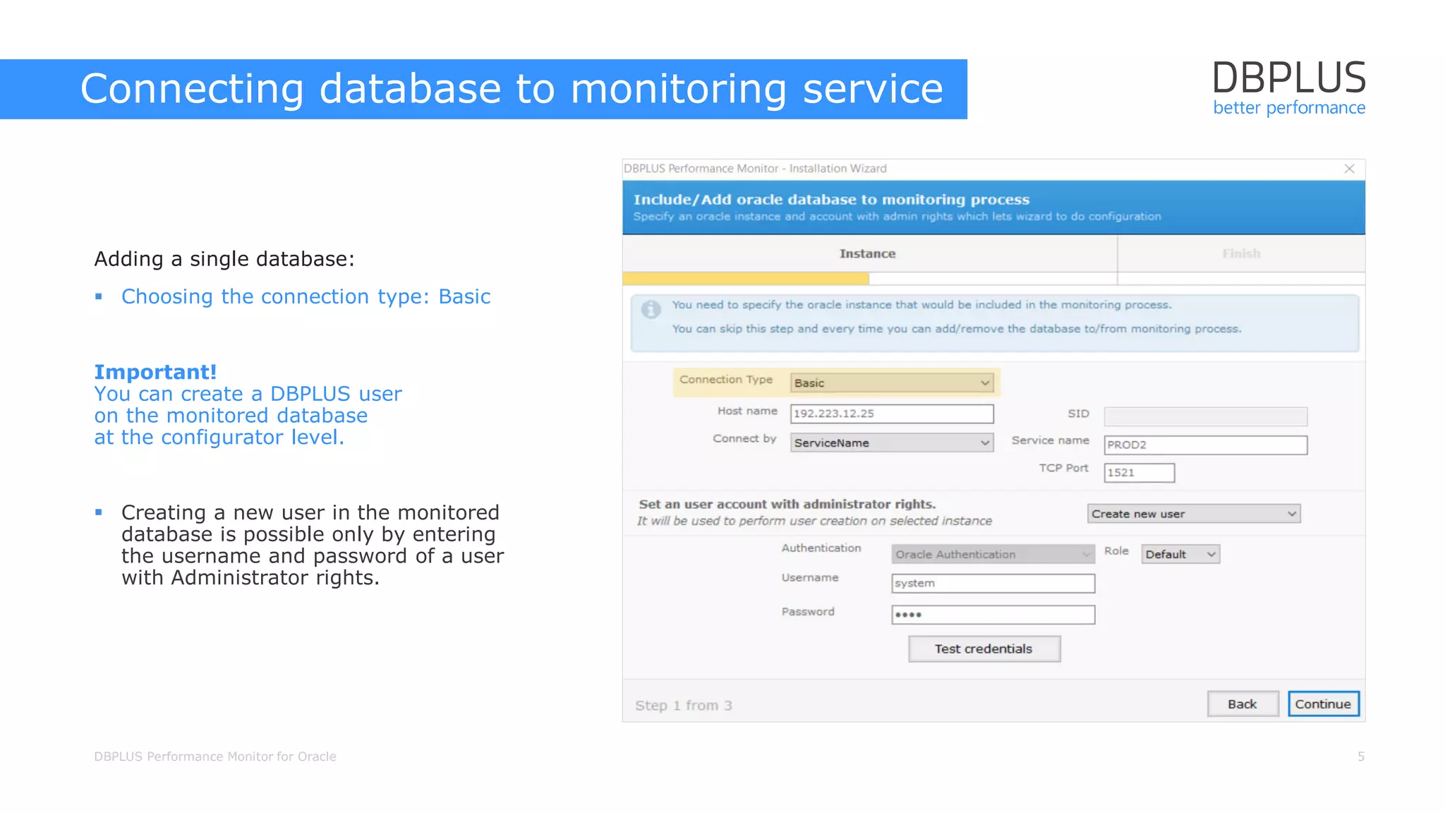The image size is (1445, 813).
Task: Open the Create new user dropdown
Action: (1193, 514)
